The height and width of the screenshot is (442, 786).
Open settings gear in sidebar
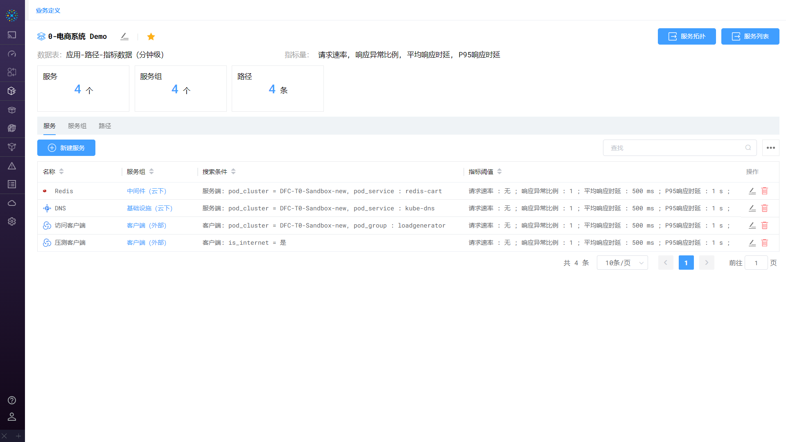[12, 221]
